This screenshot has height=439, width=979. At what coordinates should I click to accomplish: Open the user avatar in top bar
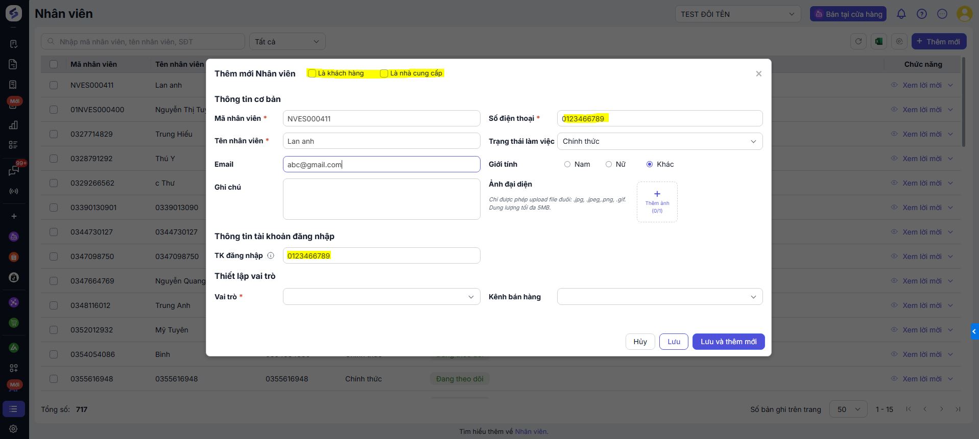pos(964,14)
